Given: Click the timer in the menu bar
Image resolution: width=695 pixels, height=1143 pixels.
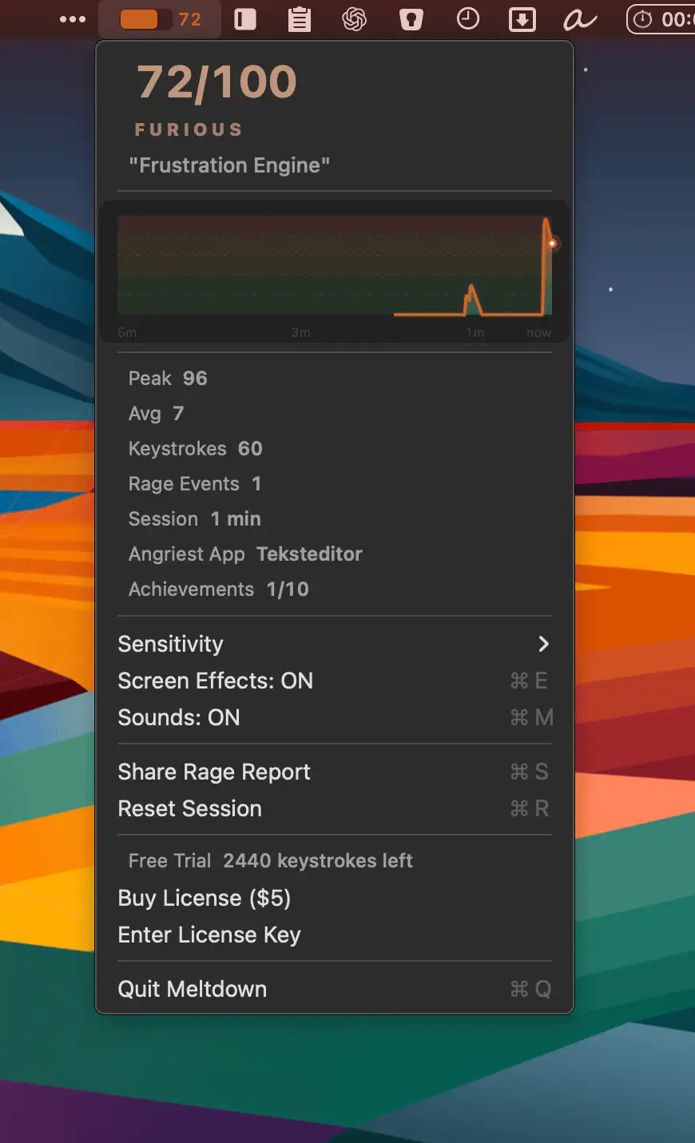Looking at the screenshot, I should coord(661,19).
